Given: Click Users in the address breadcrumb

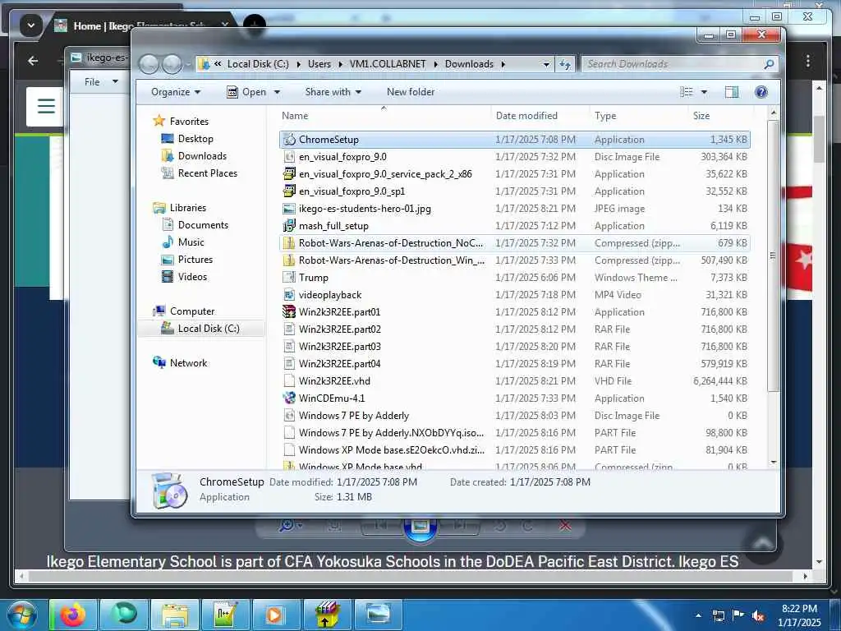Looking at the screenshot, I should (319, 64).
